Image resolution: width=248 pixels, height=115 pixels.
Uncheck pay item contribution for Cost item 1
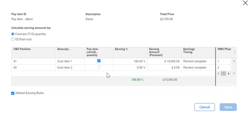(99, 61)
